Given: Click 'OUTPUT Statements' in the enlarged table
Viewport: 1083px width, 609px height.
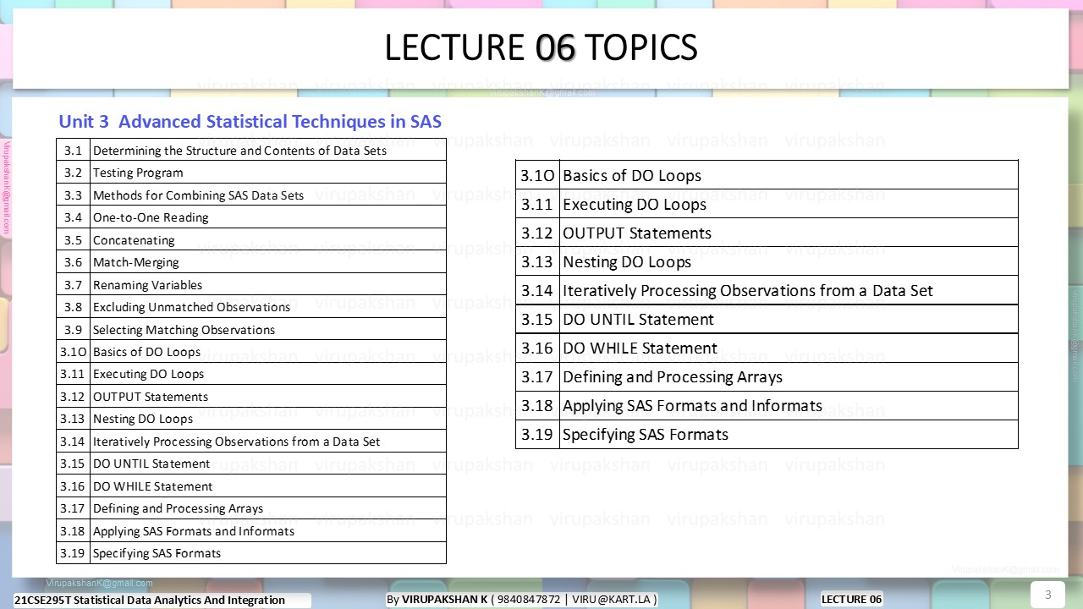Looking at the screenshot, I should point(637,233).
